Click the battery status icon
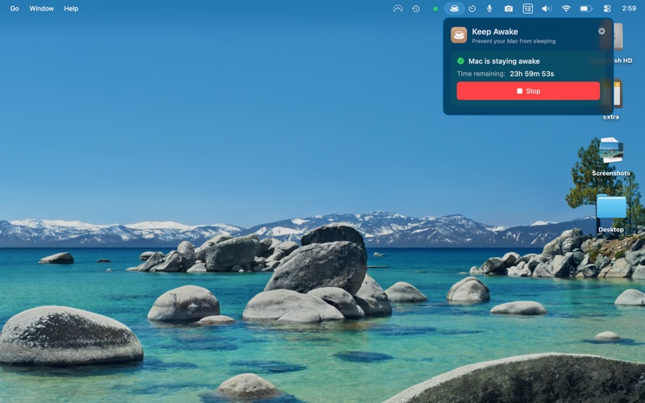Viewport: 645px width, 403px height. (586, 9)
